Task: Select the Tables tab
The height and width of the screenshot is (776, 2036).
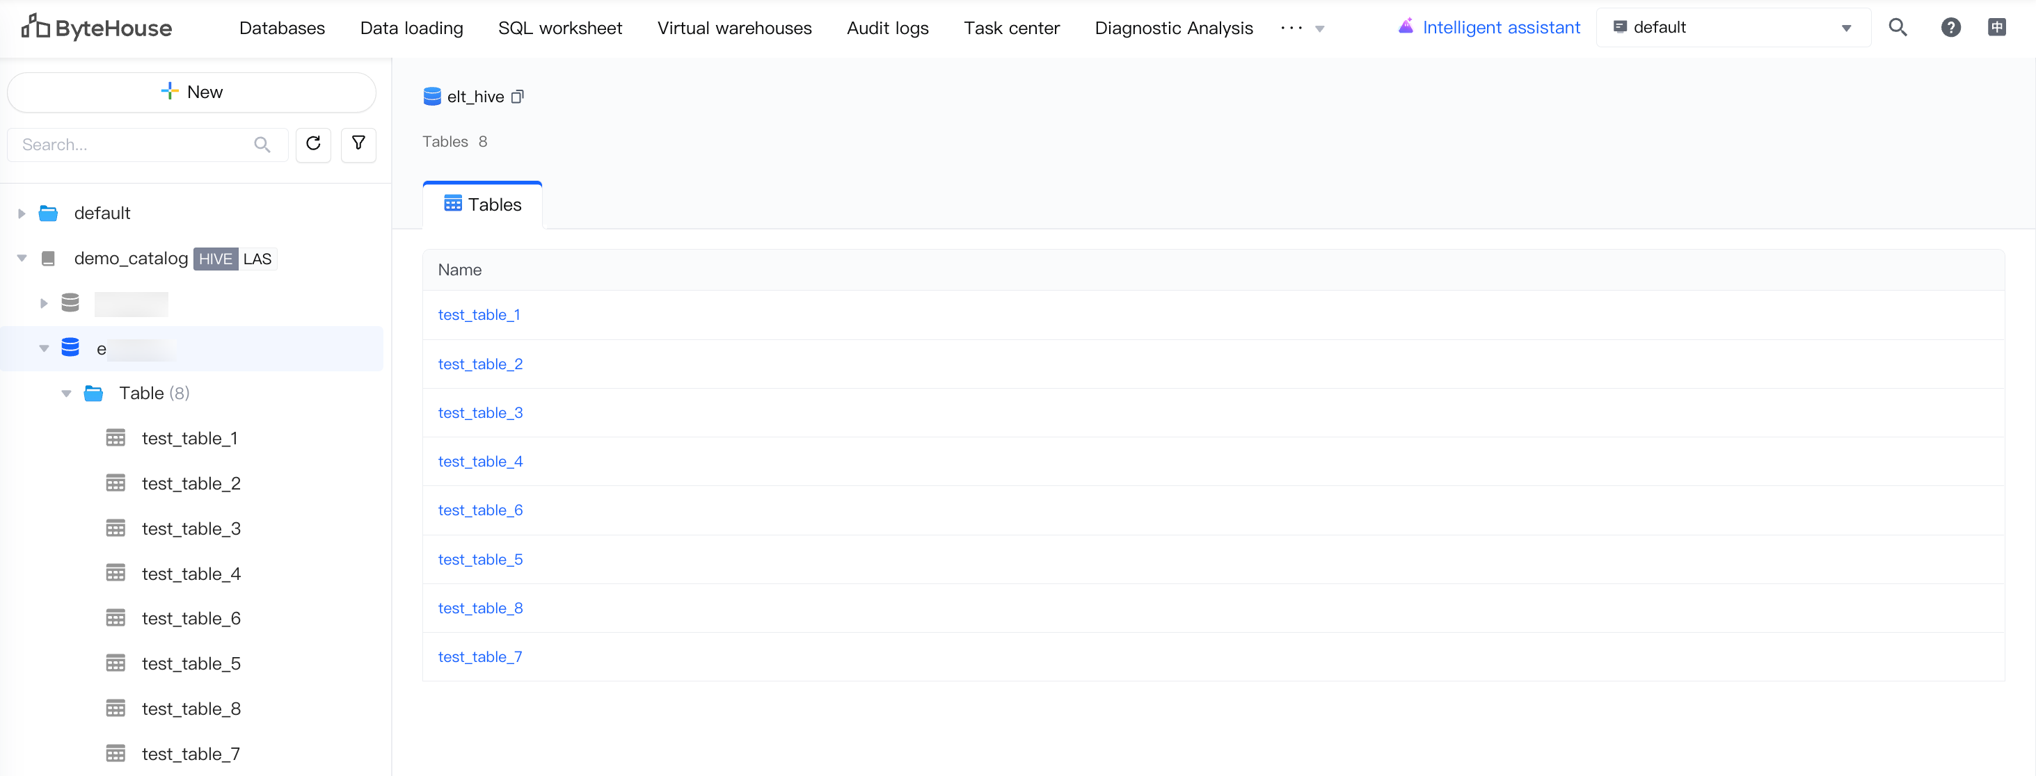Action: point(482,205)
